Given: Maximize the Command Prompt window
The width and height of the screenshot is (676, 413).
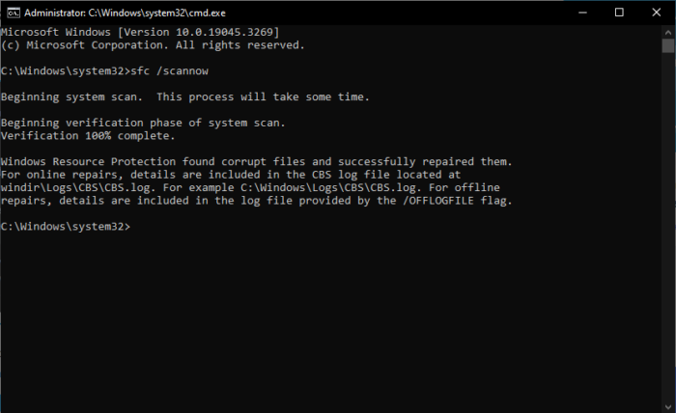Looking at the screenshot, I should (619, 12).
